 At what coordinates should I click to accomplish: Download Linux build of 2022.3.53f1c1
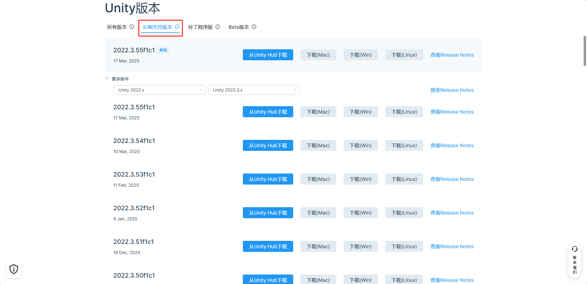[404, 179]
